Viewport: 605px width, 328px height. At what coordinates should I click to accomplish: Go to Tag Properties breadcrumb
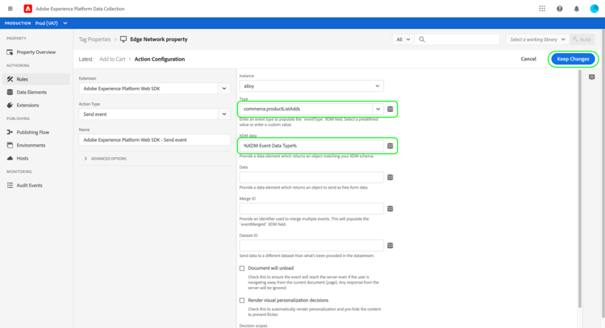[x=94, y=39]
